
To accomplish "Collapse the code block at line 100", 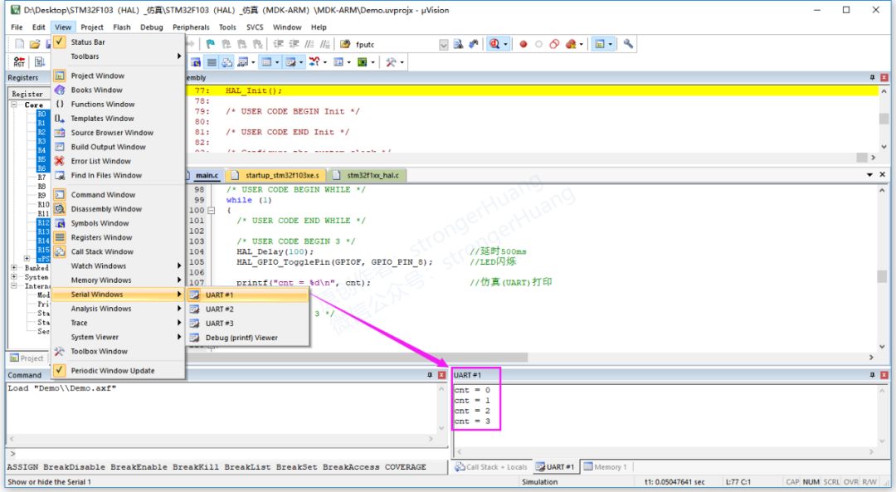I will click(x=211, y=211).
